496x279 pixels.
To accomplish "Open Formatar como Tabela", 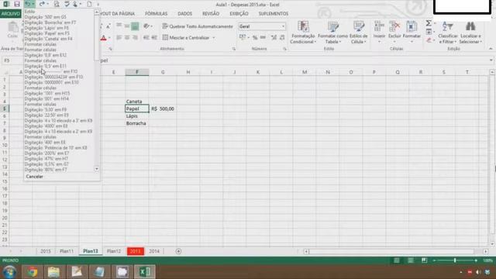I will [332, 33].
